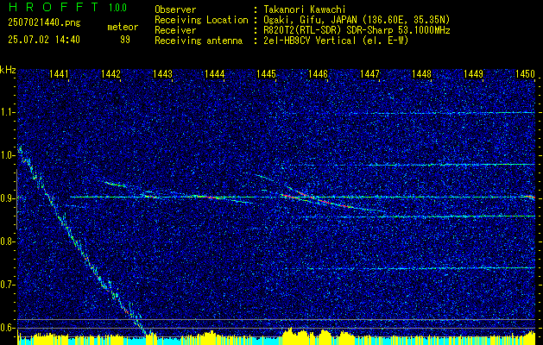This screenshot has height=345, width=543.
Task: Click the 1448 time marker
Action: coord(422,73)
